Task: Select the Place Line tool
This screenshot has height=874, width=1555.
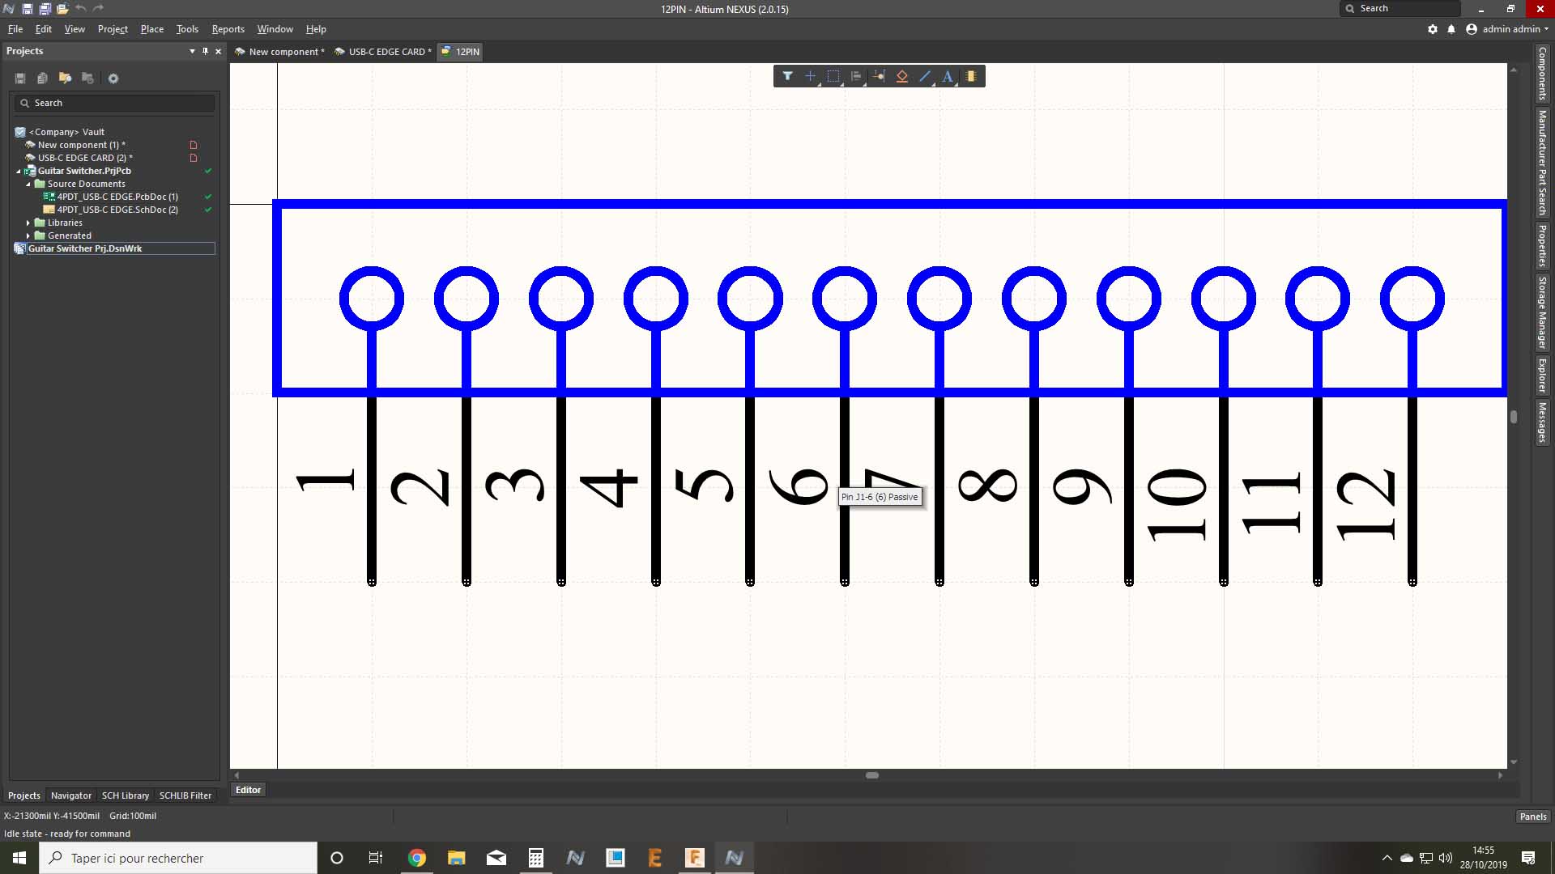Action: (x=925, y=76)
